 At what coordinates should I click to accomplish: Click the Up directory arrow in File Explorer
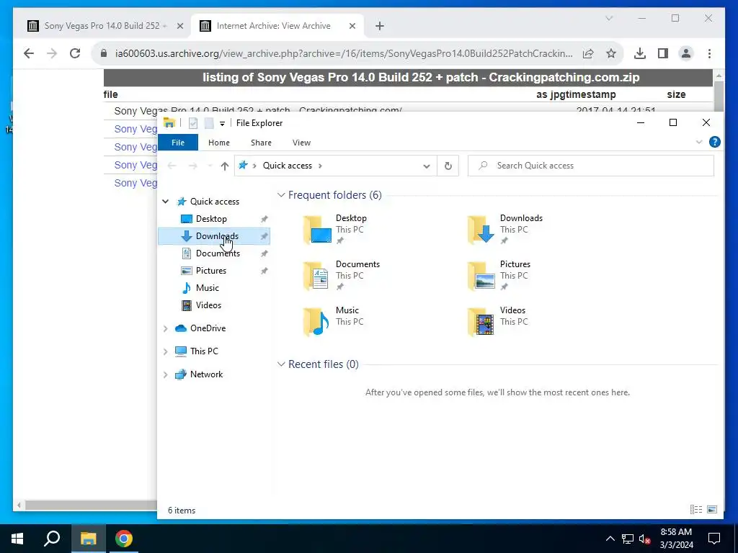point(225,166)
